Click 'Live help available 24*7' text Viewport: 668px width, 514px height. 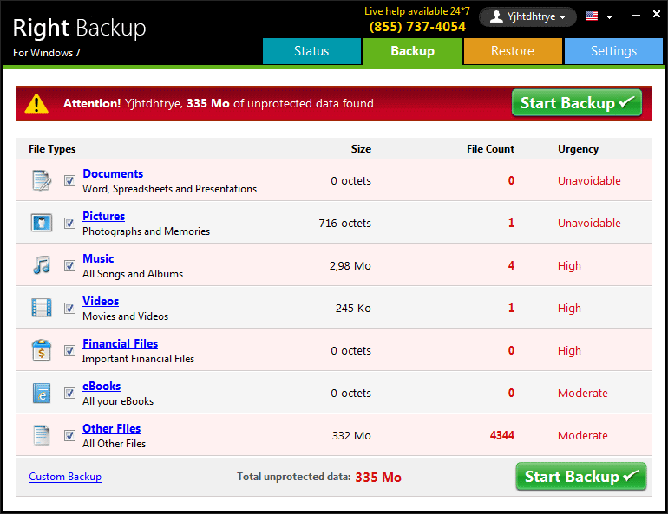pyautogui.click(x=417, y=11)
